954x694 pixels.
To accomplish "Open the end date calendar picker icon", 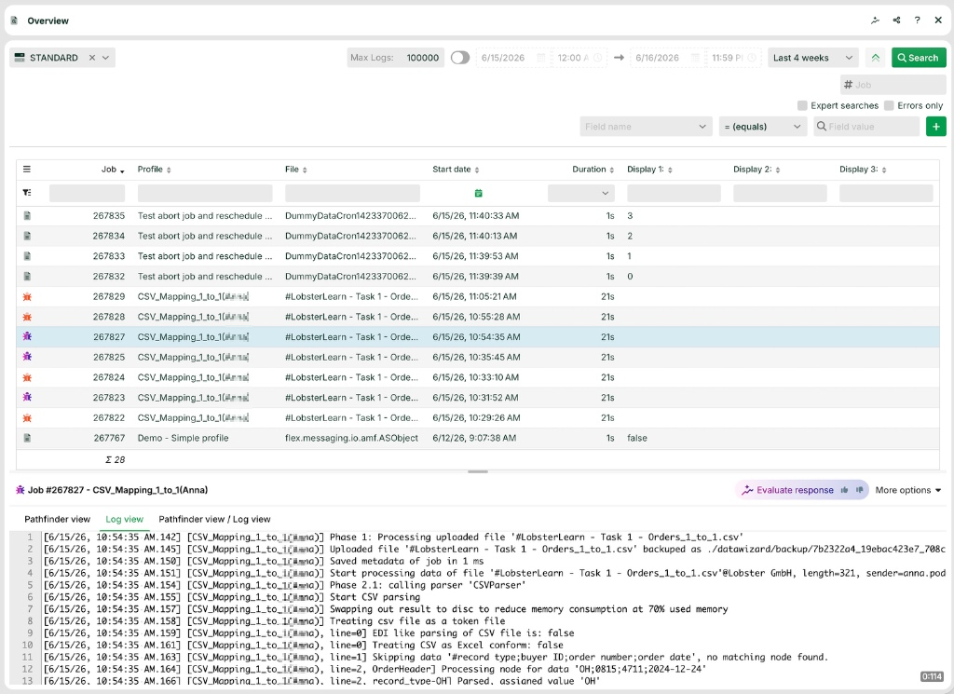I will [x=695, y=58].
